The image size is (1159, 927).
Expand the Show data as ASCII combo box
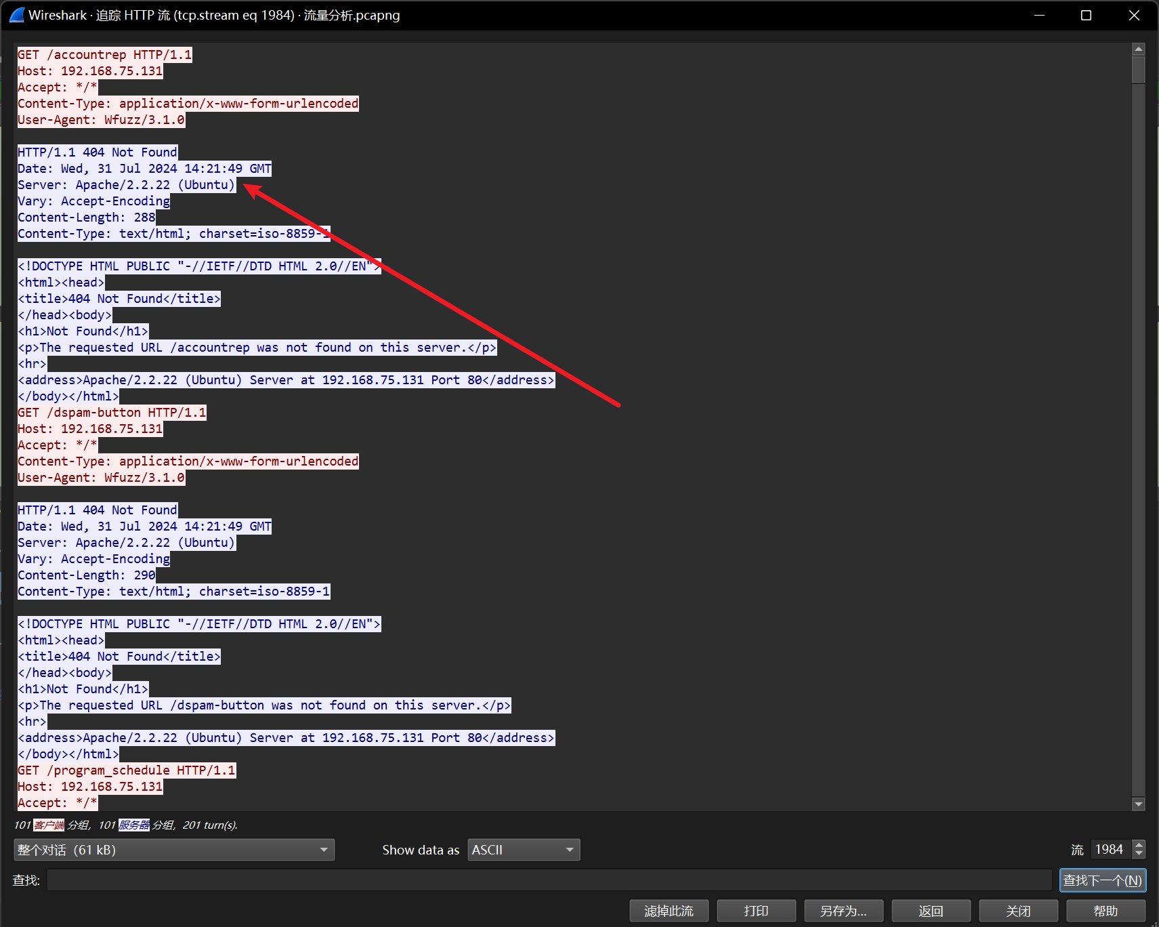pos(524,850)
